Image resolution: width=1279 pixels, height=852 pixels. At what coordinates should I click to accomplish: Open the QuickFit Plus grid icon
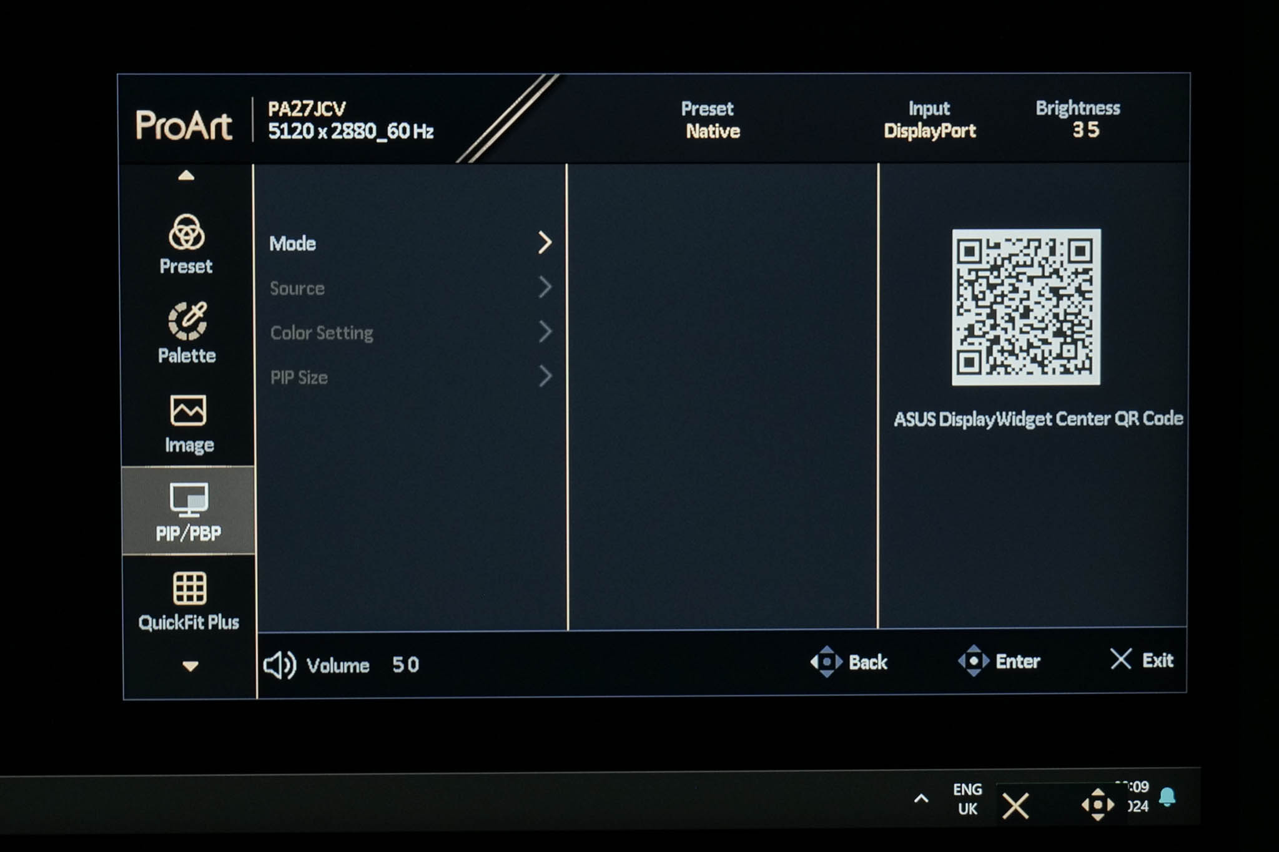[x=189, y=588]
